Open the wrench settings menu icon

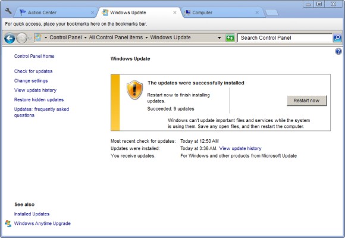click(x=8, y=11)
